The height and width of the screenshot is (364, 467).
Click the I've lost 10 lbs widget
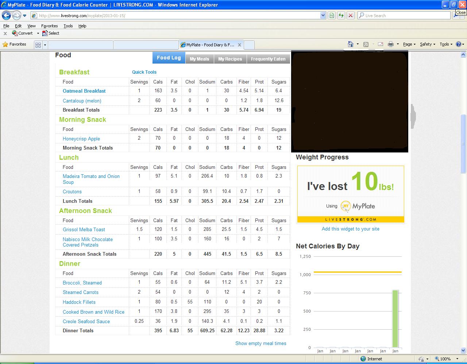pyautogui.click(x=351, y=194)
